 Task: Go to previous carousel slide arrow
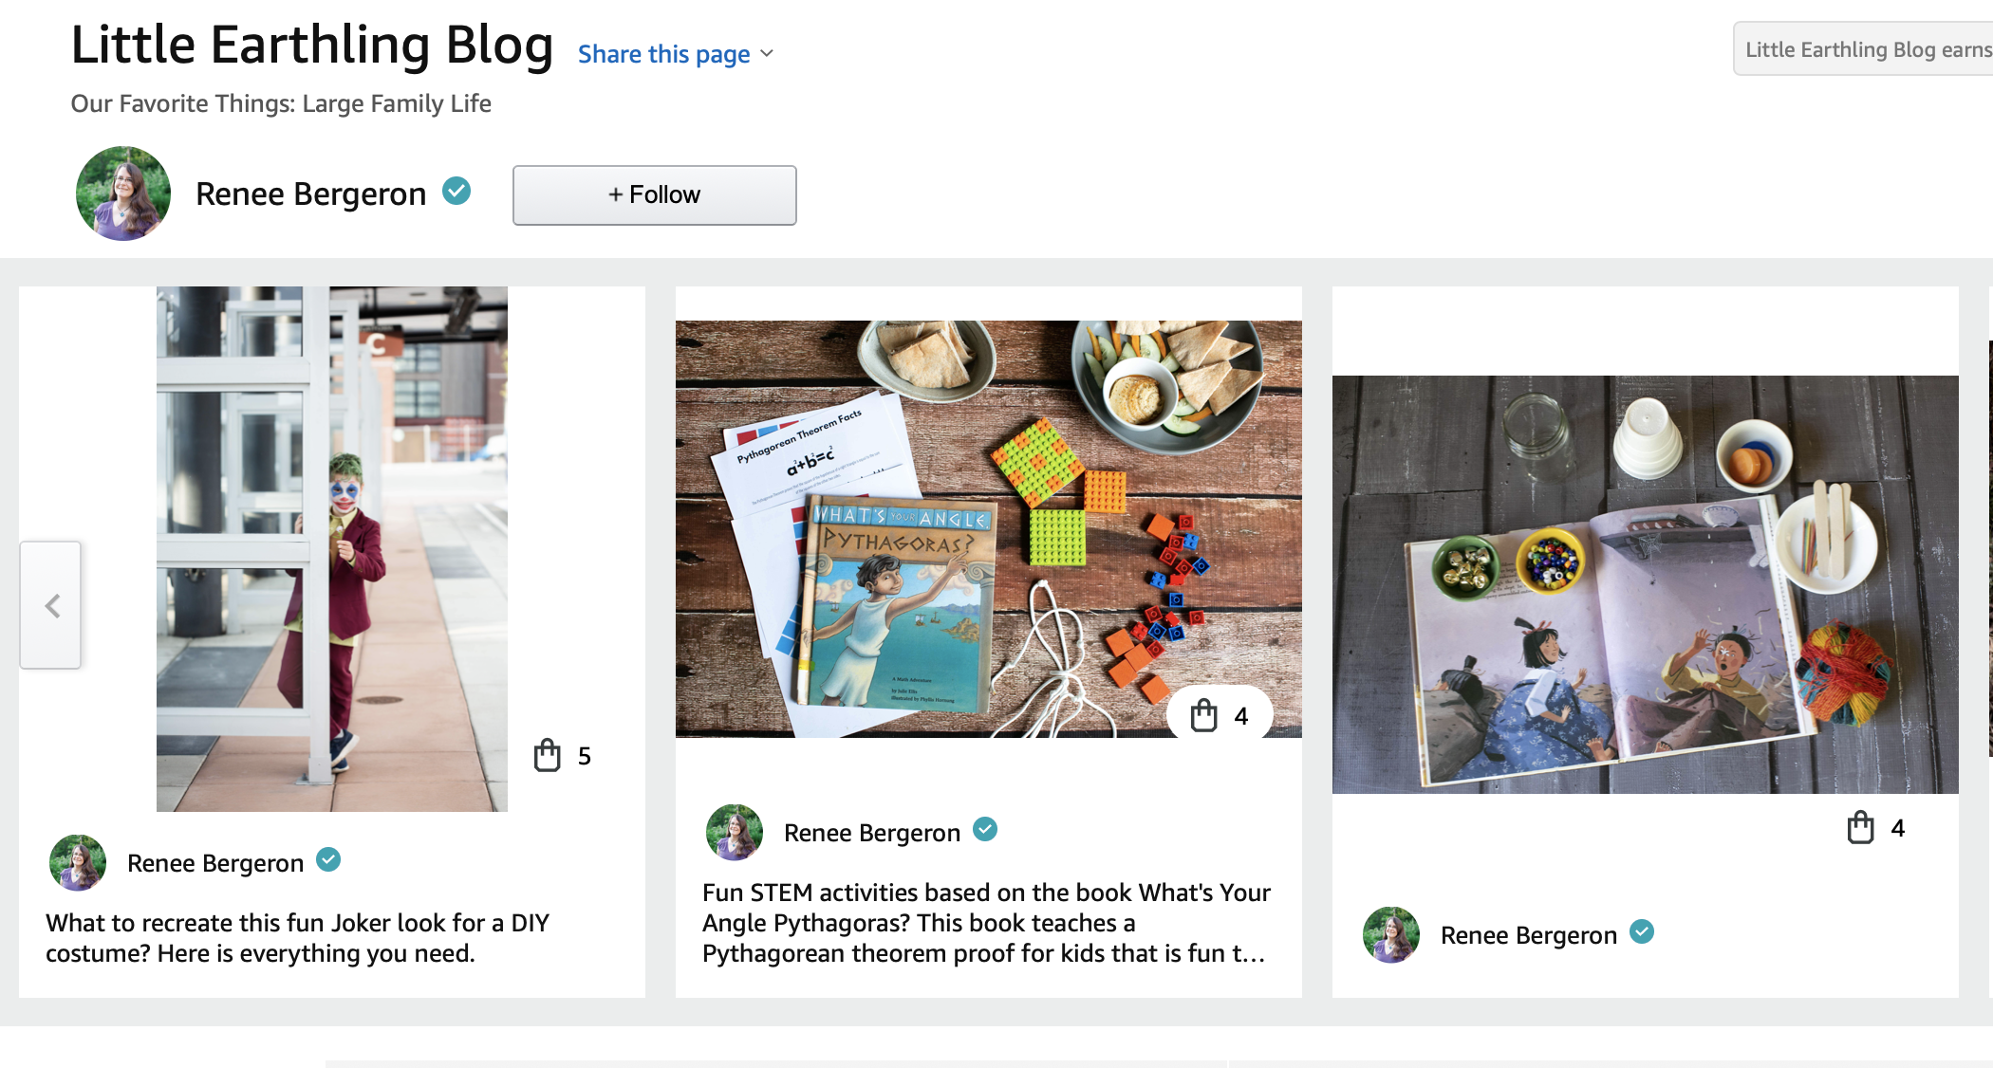[51, 605]
